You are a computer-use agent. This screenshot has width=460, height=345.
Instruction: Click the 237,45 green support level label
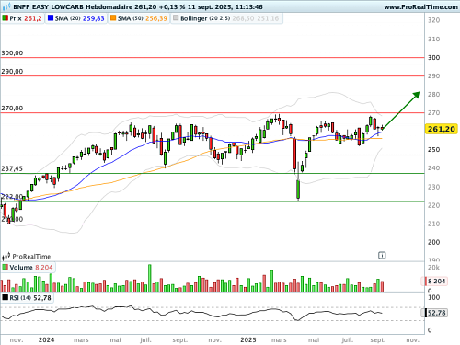pos(12,168)
